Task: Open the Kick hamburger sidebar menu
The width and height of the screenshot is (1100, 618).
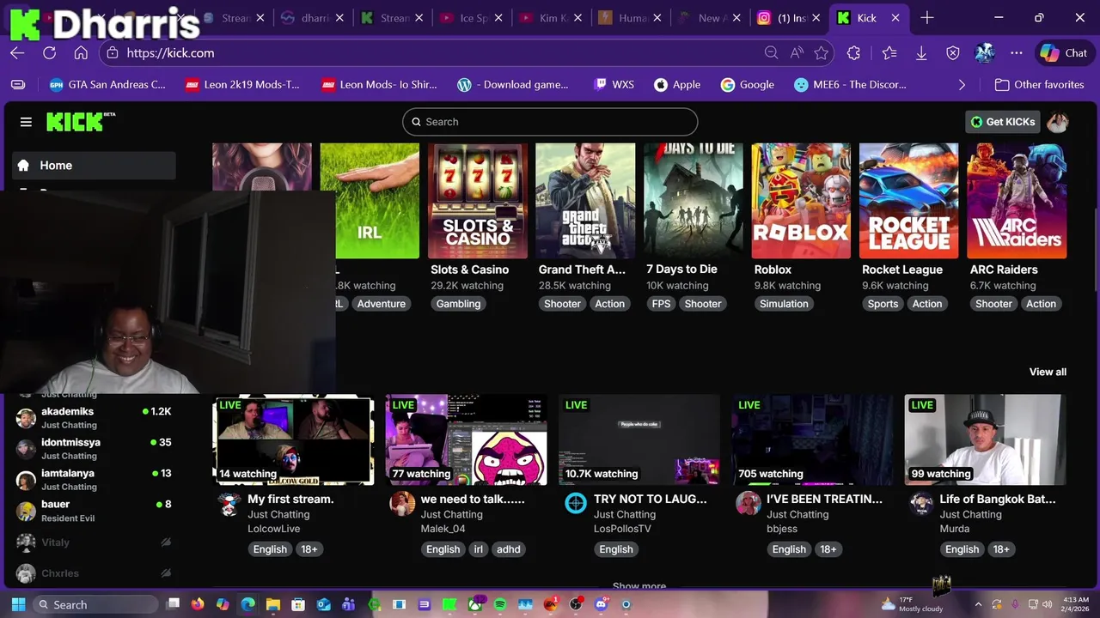Action: coord(26,122)
